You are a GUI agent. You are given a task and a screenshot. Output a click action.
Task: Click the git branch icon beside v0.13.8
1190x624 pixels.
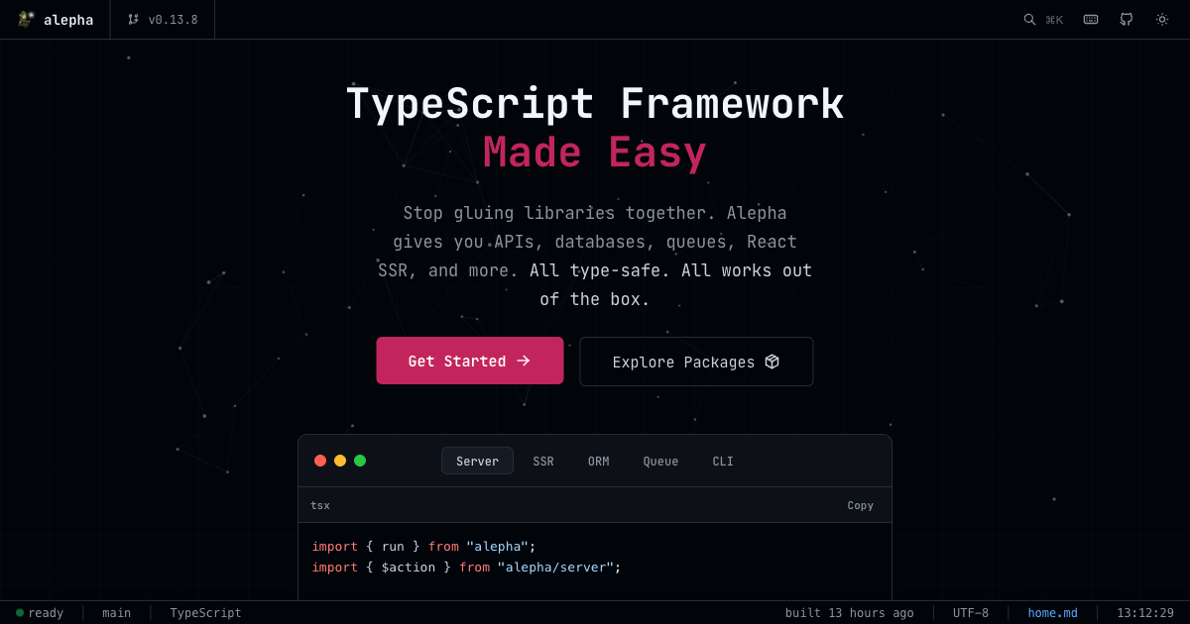click(133, 19)
